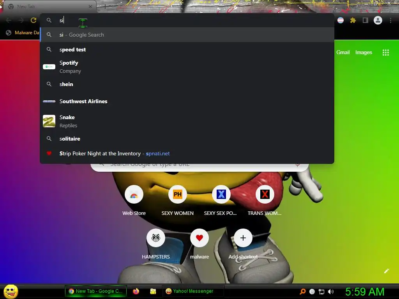
Task: Open Chrome's three-dot menu
Action: 390,20
